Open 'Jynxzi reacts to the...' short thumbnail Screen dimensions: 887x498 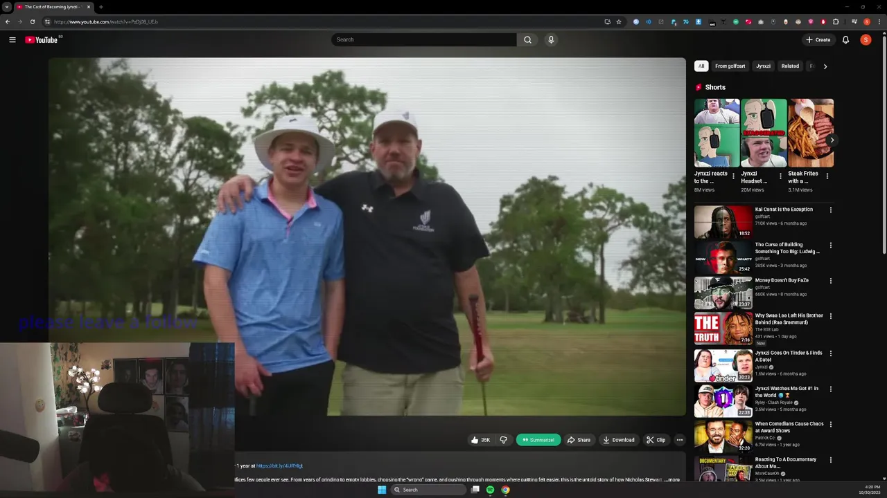pos(717,133)
